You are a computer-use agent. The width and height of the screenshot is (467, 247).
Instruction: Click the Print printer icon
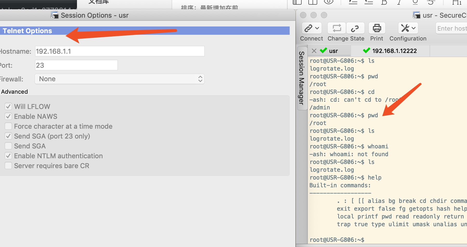click(377, 28)
